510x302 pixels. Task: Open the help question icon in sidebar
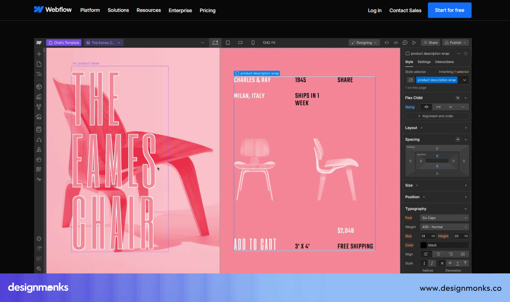tap(39, 248)
